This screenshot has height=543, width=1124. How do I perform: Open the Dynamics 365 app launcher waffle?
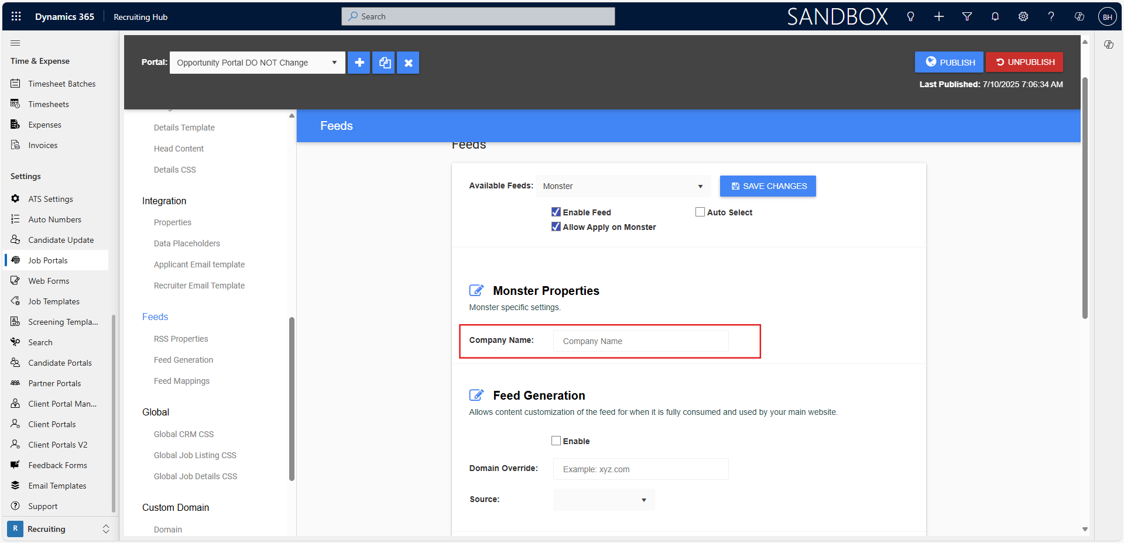point(16,16)
